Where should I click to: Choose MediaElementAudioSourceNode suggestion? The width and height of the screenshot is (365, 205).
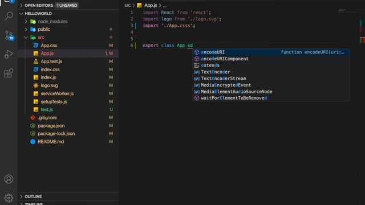coord(271,92)
